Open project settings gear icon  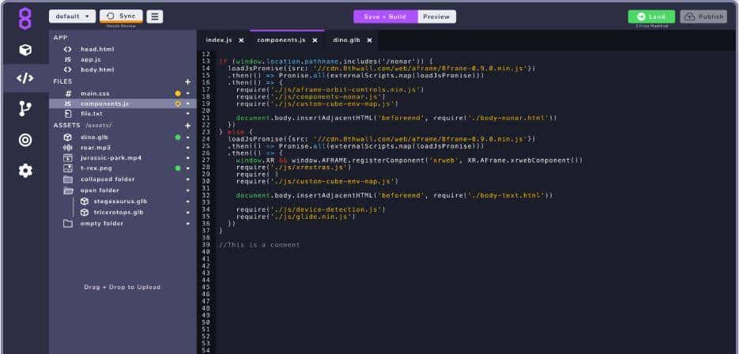25,171
